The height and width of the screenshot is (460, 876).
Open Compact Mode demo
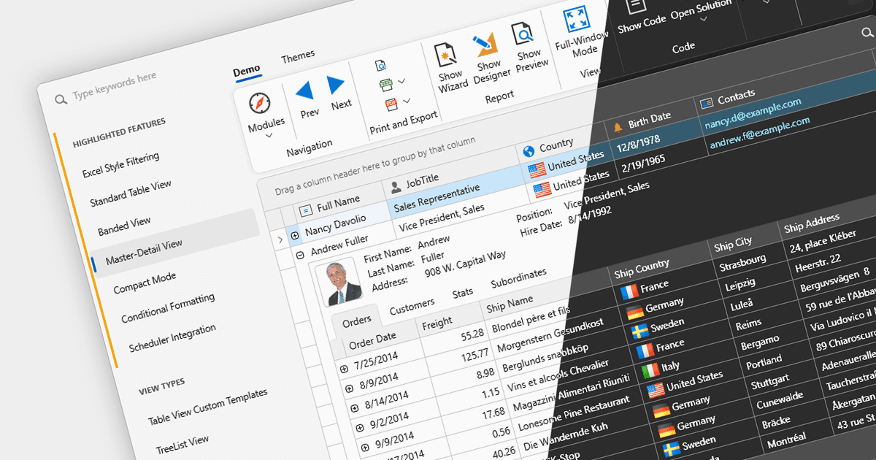click(x=145, y=283)
